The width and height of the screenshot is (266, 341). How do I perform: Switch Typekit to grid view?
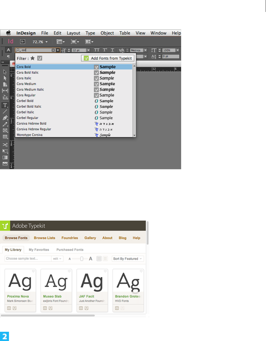pos(99,258)
